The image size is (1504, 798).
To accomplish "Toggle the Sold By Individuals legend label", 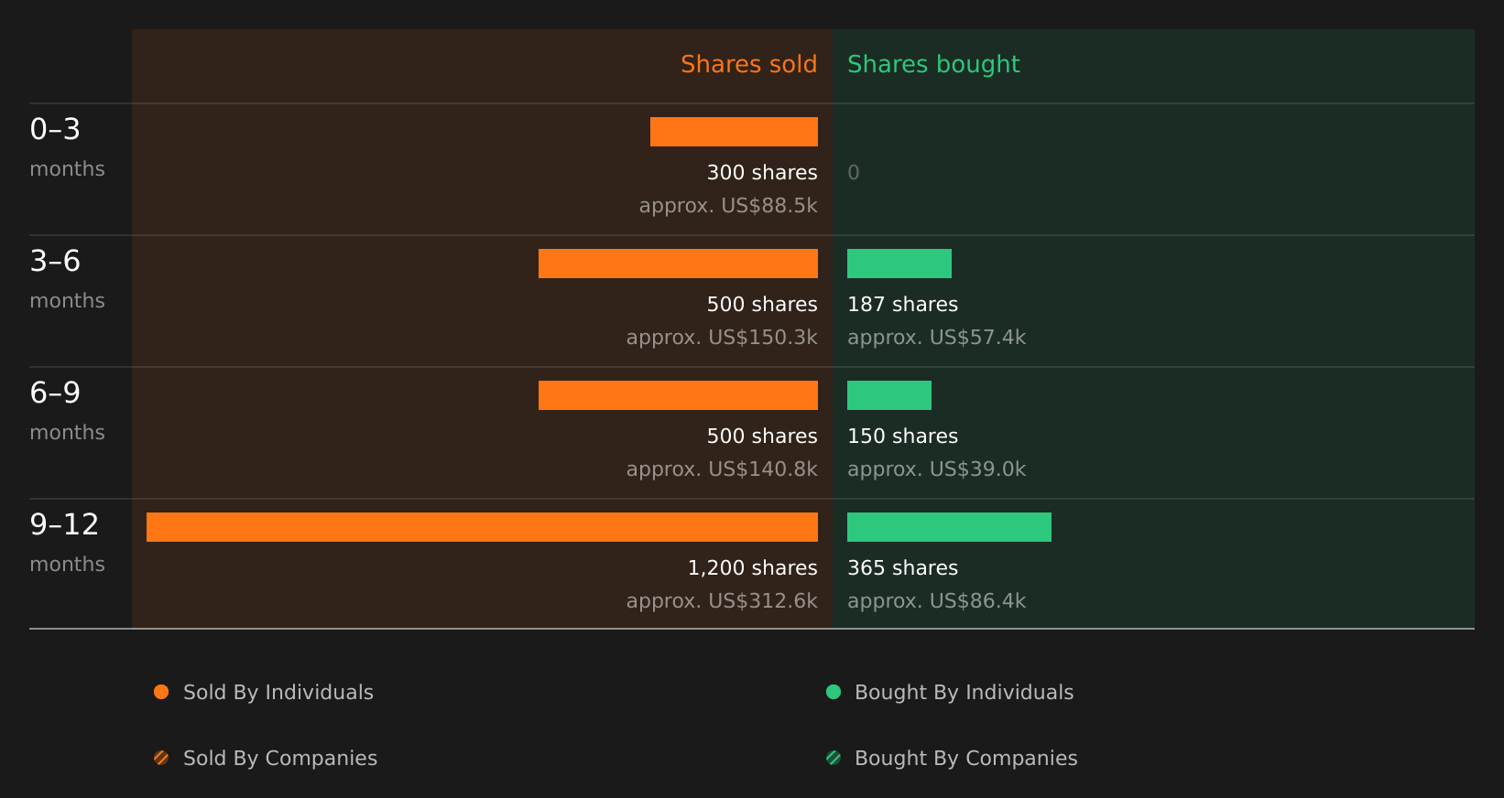I will (x=278, y=693).
